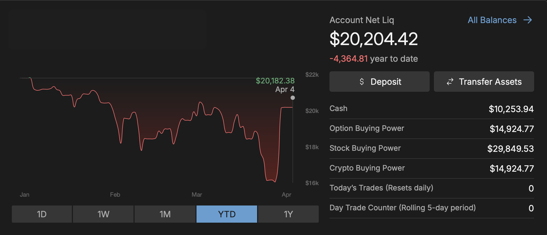Select the Option Buying Power row label
This screenshot has width=547, height=235.
367,128
